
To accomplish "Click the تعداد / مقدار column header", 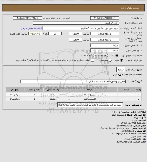I will point(34,89).
